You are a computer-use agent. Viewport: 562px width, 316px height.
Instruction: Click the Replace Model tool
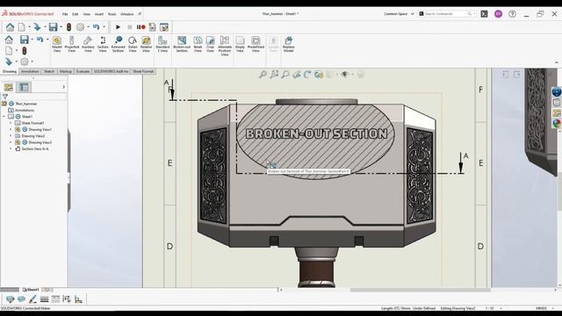coord(289,45)
